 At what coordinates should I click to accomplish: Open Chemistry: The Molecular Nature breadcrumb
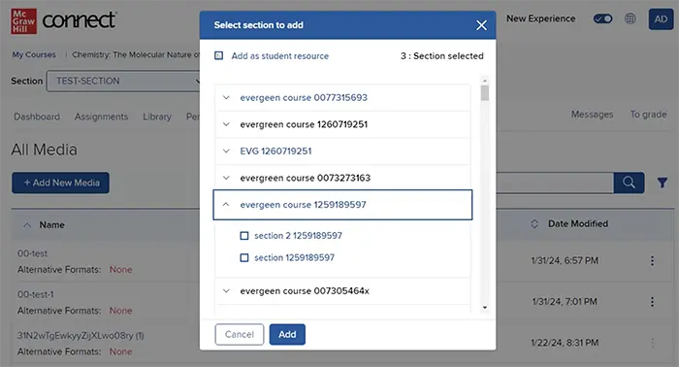point(136,54)
